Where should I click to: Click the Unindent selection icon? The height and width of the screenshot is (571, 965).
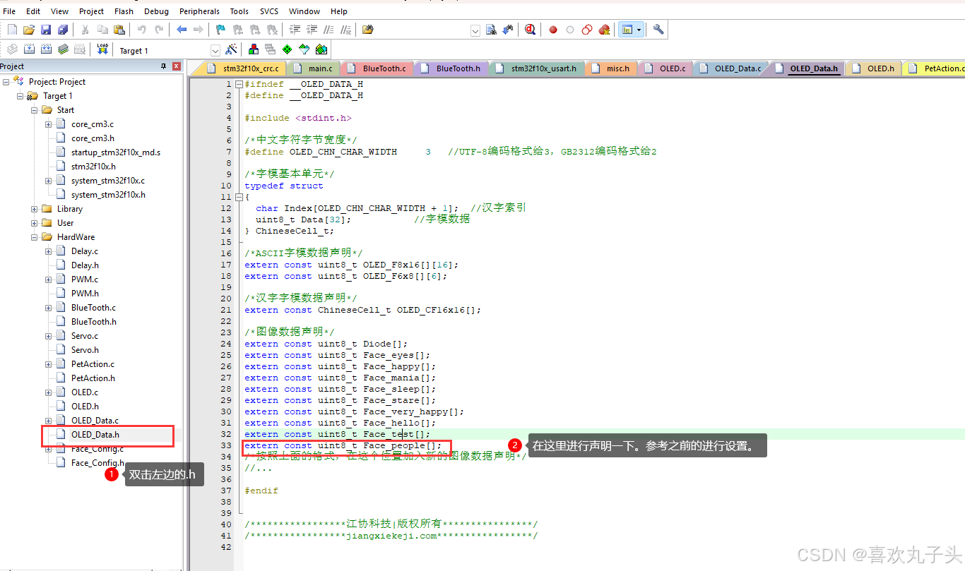[312, 30]
